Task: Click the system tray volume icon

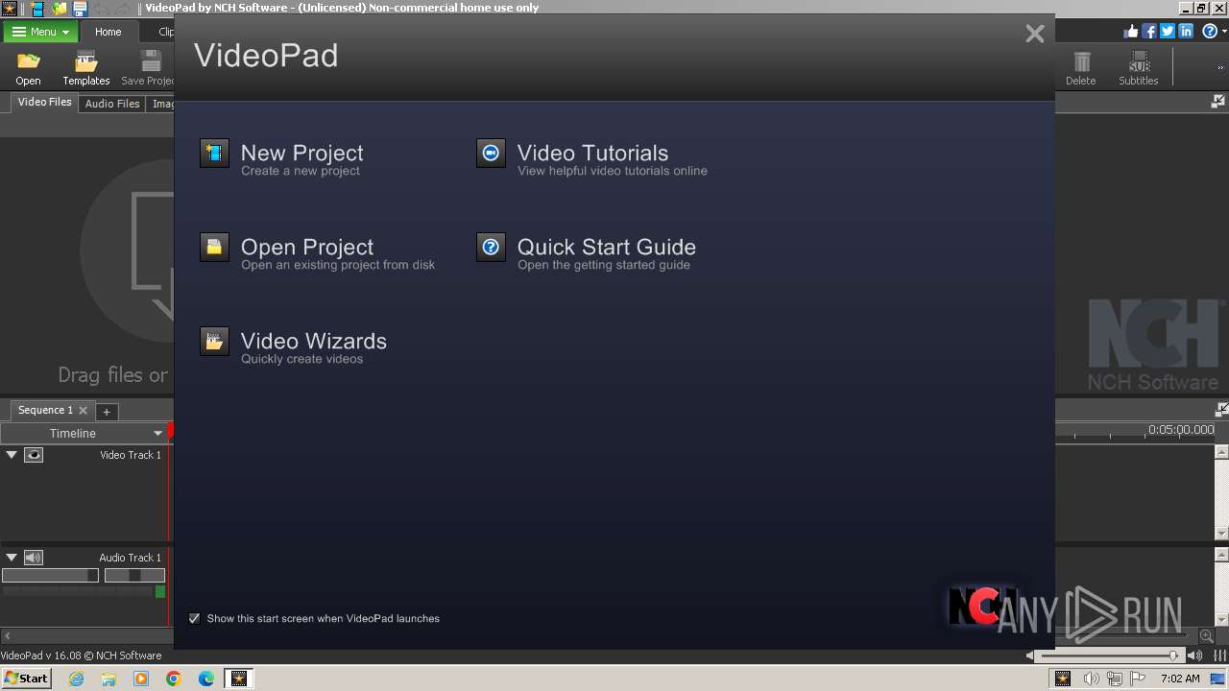Action: [x=1091, y=679]
